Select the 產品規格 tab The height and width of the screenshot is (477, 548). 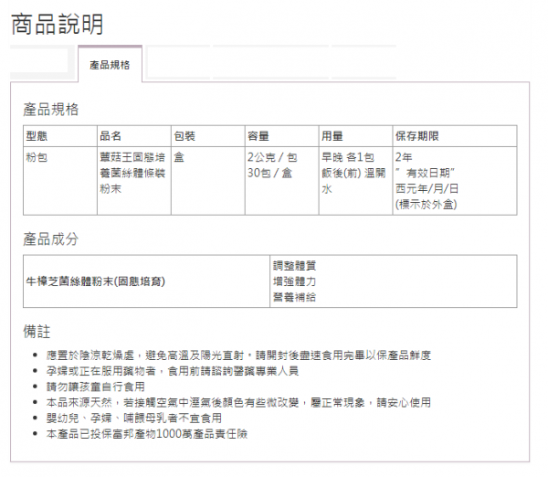pyautogui.click(x=110, y=65)
